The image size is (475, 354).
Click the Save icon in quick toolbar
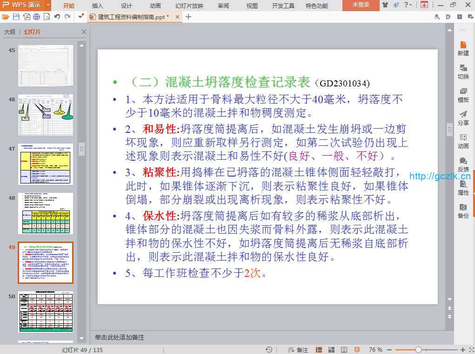(16, 17)
